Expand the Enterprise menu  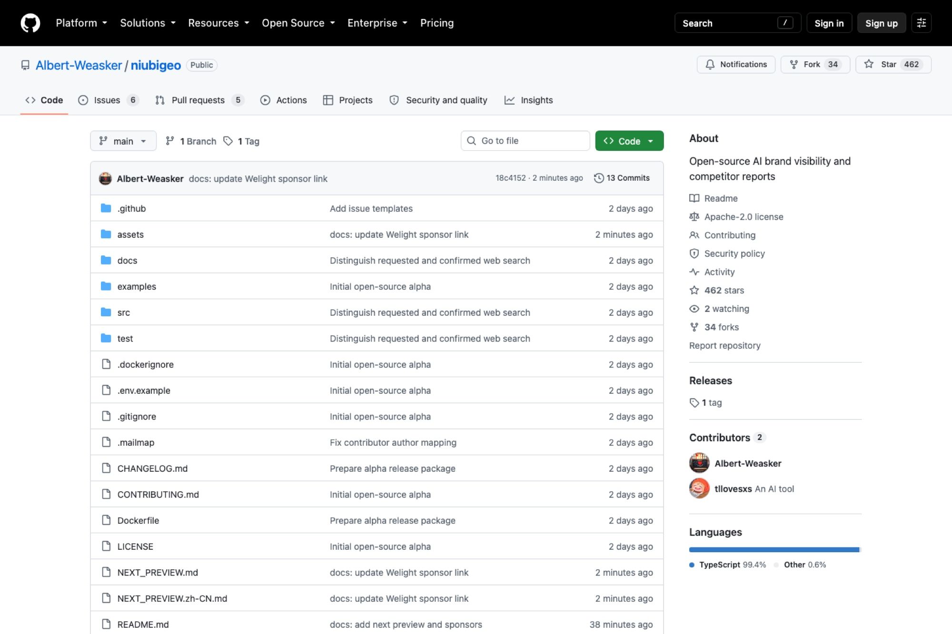click(x=377, y=23)
